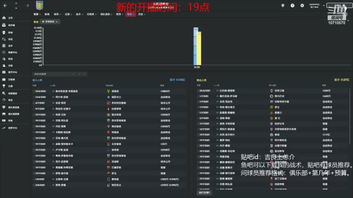The image size is (353, 198).
Task: Open the 俱乐部愿景 club vision icon
Action: [4, 114]
